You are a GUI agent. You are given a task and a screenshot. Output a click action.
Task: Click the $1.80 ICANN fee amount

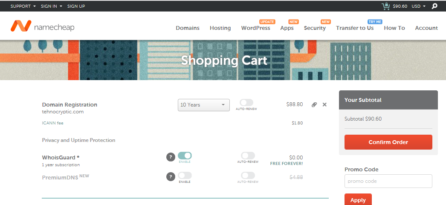[x=297, y=123]
